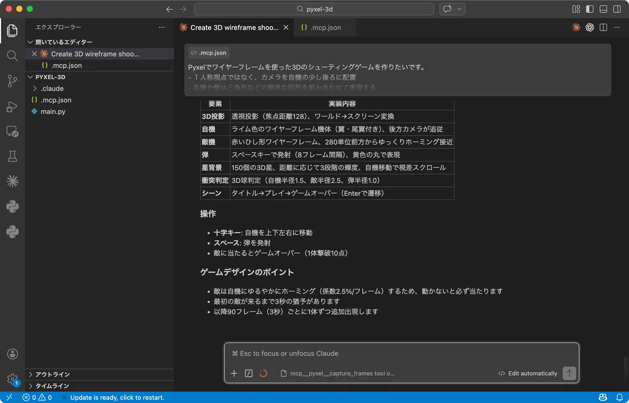629x403 pixels.
Task: Toggle the Edit automatically mode
Action: tap(527, 373)
